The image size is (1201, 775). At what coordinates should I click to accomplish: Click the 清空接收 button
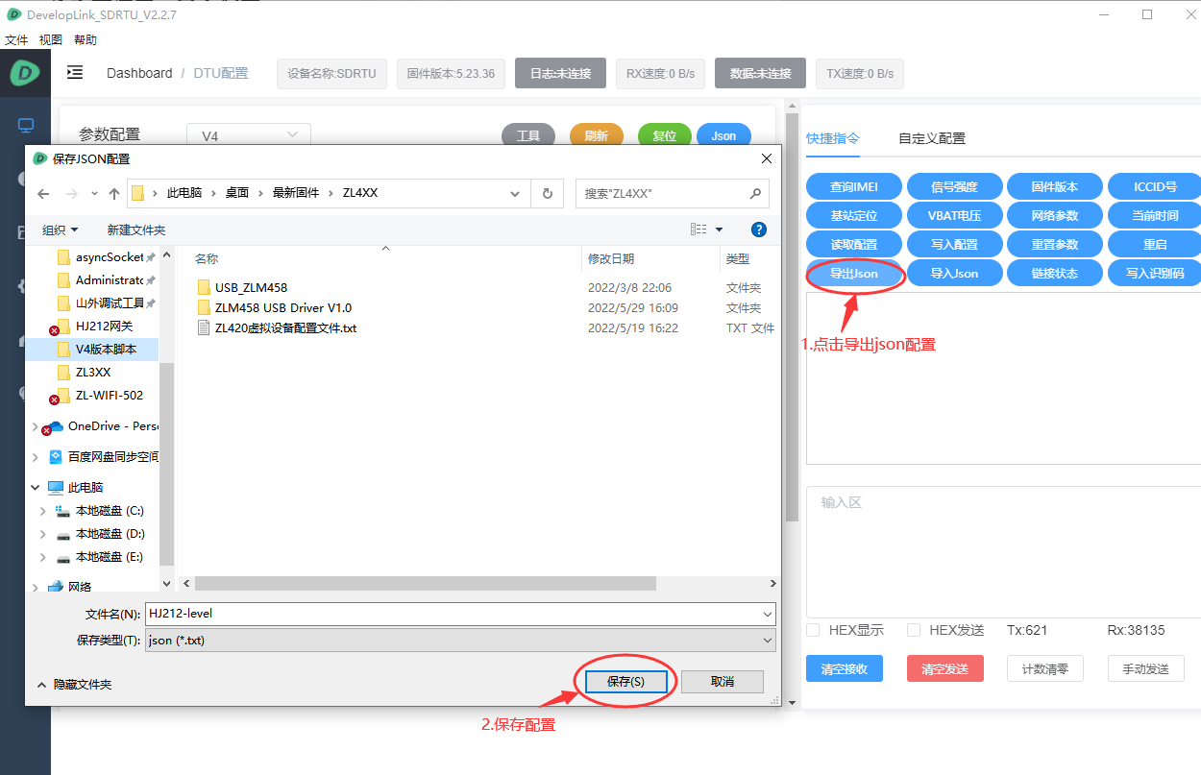pos(845,668)
